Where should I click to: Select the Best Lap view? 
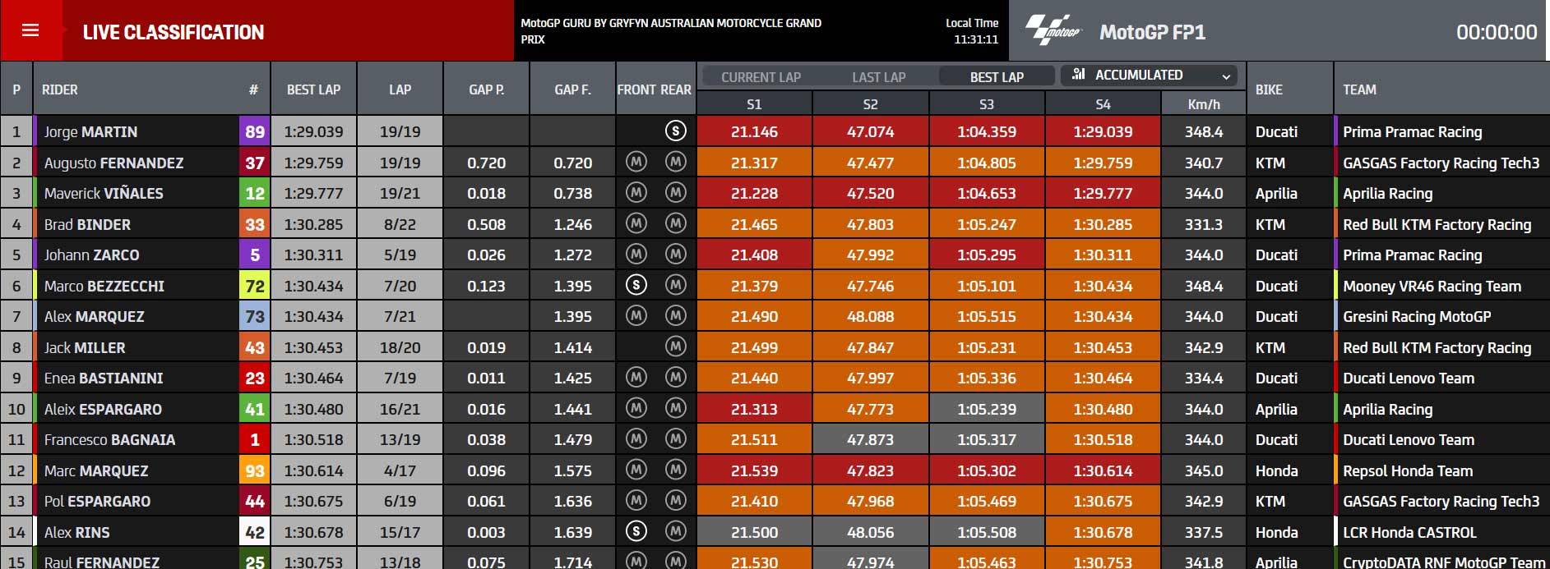tap(997, 77)
